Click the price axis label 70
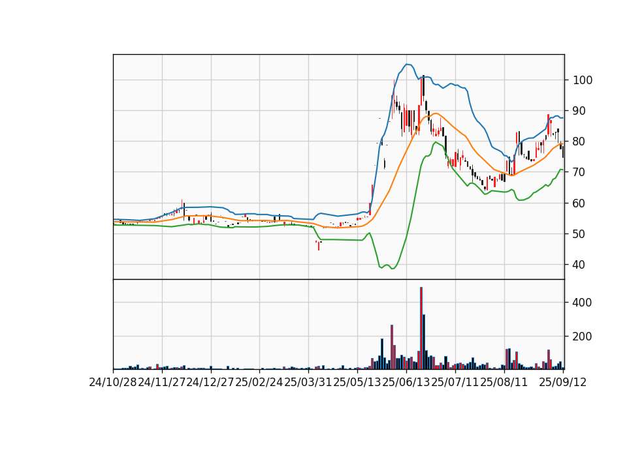The height and width of the screenshot is (450, 627). tap(579, 172)
